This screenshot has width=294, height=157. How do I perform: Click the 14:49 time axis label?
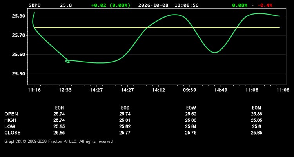point(221,90)
